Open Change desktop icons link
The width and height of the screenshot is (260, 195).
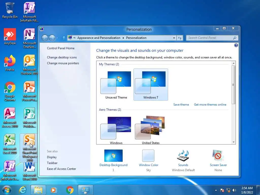(x=62, y=57)
